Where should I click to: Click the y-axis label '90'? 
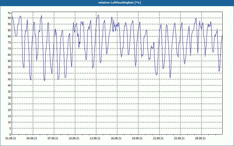pos(9,24)
